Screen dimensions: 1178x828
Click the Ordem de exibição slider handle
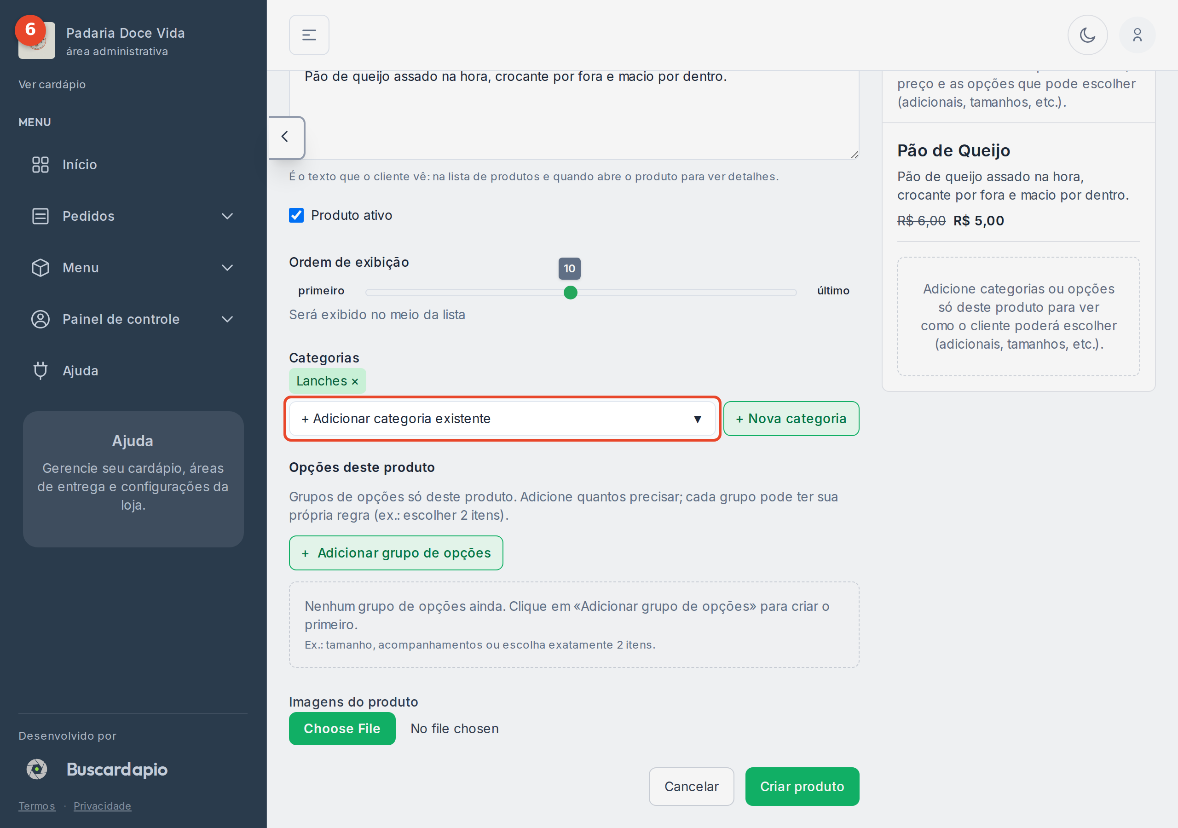570,293
